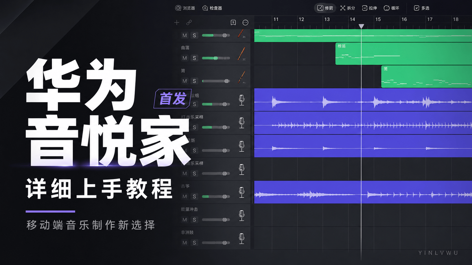Solo the 打击乐采样 track below 弦组

tap(194, 127)
